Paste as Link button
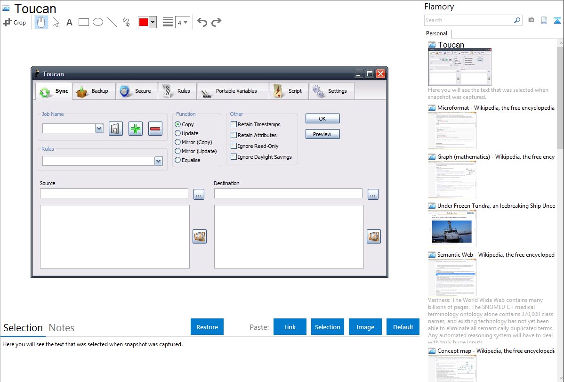Screen dimensions: 564x382 click(x=290, y=327)
